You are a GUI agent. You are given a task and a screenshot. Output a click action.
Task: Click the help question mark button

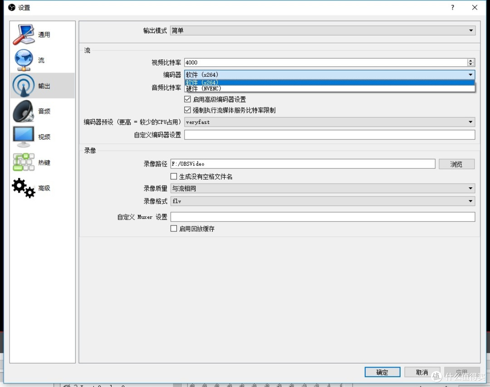(452, 8)
